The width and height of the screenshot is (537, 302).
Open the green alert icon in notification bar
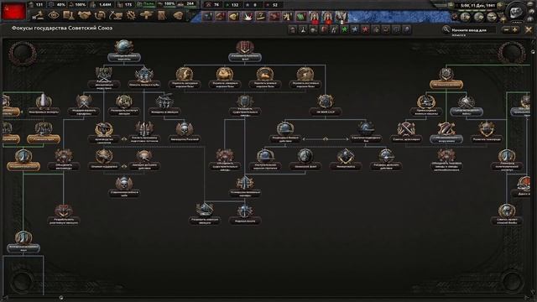(x=301, y=16)
